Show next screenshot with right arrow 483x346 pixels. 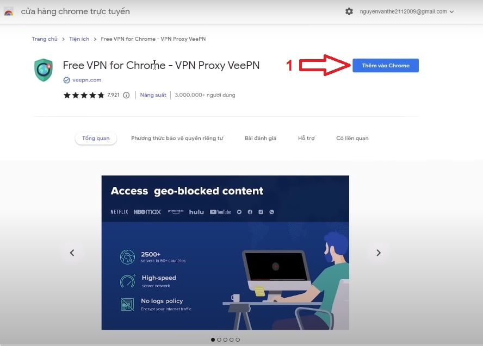379,253
